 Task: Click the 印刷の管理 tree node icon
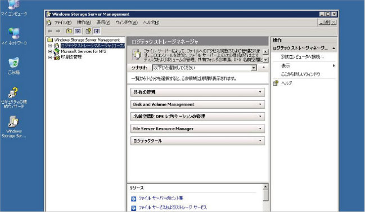[x=57, y=57]
